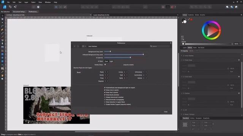Click Document Setup button in context toolbar
This screenshot has width=243, height=136.
point(19,12)
